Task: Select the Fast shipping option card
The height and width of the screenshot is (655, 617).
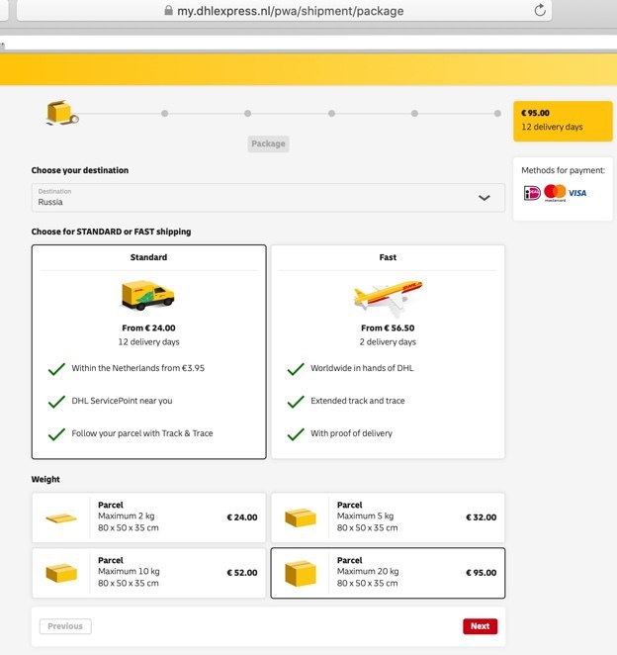Action: pyautogui.click(x=388, y=351)
